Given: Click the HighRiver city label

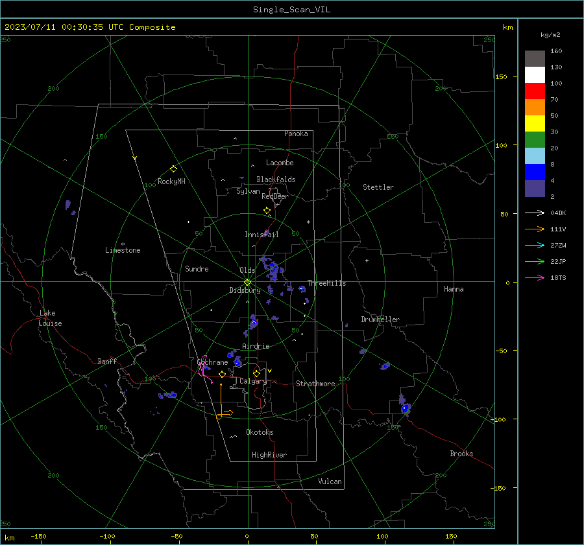Looking at the screenshot, I should pyautogui.click(x=269, y=455).
